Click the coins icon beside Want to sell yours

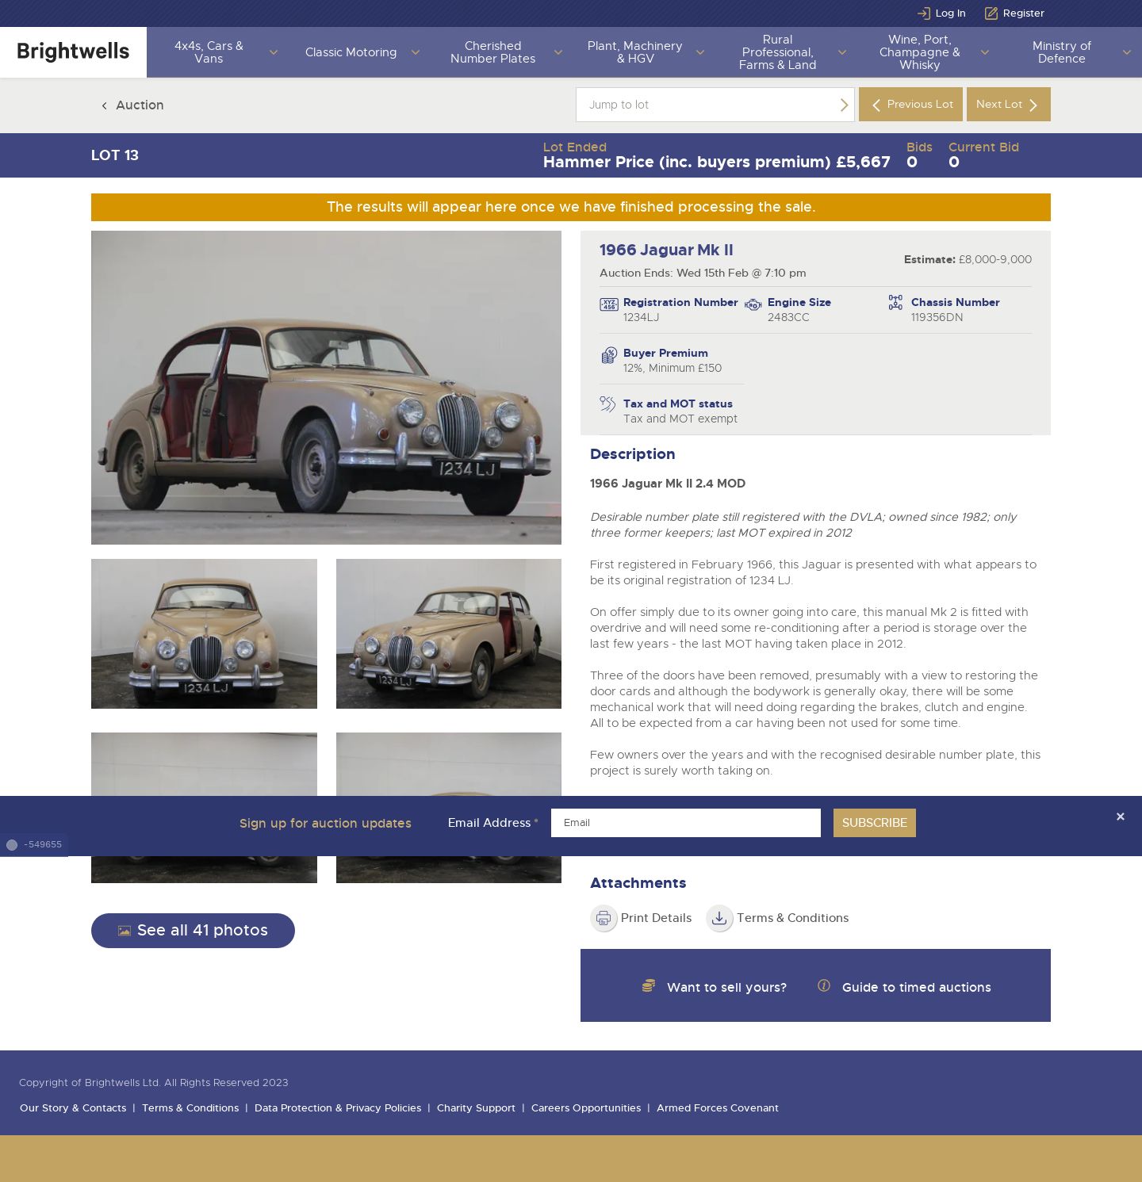tap(649, 985)
